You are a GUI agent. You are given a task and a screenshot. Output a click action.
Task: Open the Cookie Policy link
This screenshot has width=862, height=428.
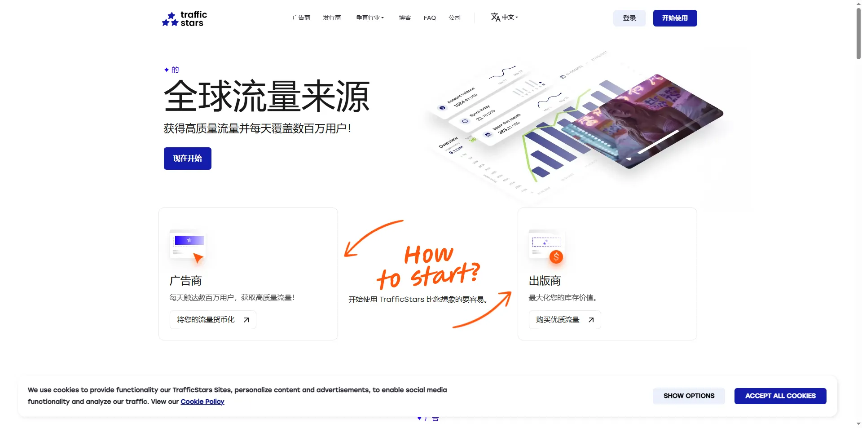point(202,402)
